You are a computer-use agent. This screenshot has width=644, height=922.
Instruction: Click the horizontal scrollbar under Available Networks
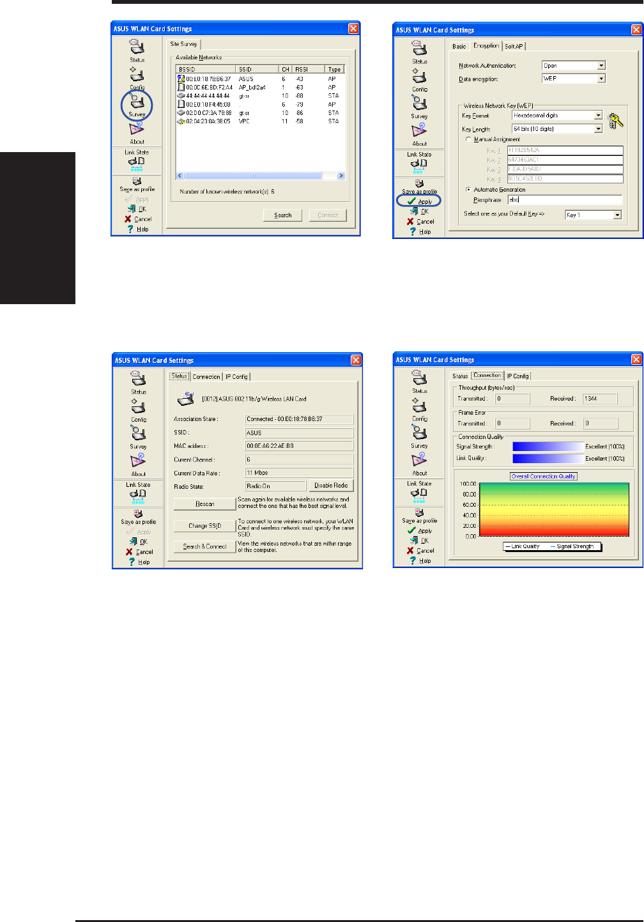[x=261, y=176]
